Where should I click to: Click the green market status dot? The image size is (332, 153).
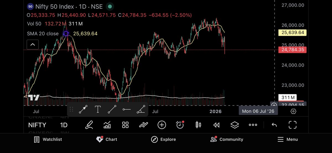pos(110,6)
